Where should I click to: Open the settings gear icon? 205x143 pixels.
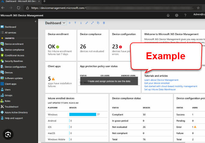[x=176, y=15]
